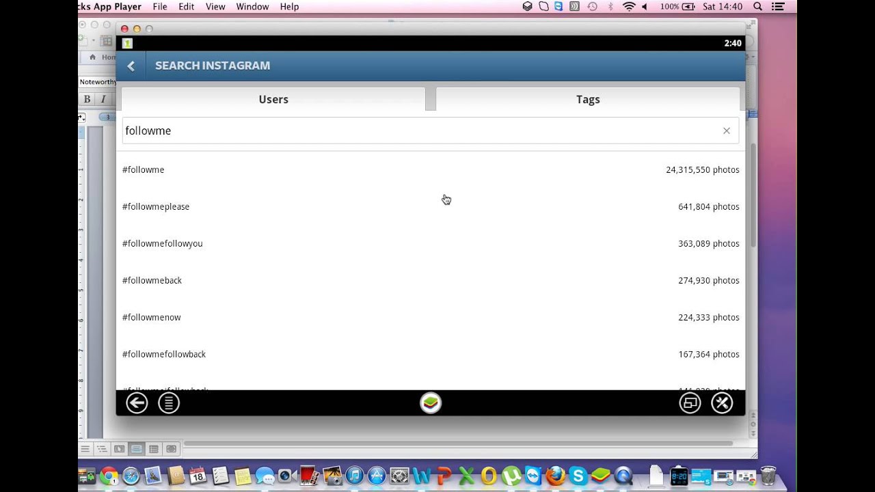This screenshot has height=492, width=875.
Task: Open the File menu
Action: click(x=160, y=6)
